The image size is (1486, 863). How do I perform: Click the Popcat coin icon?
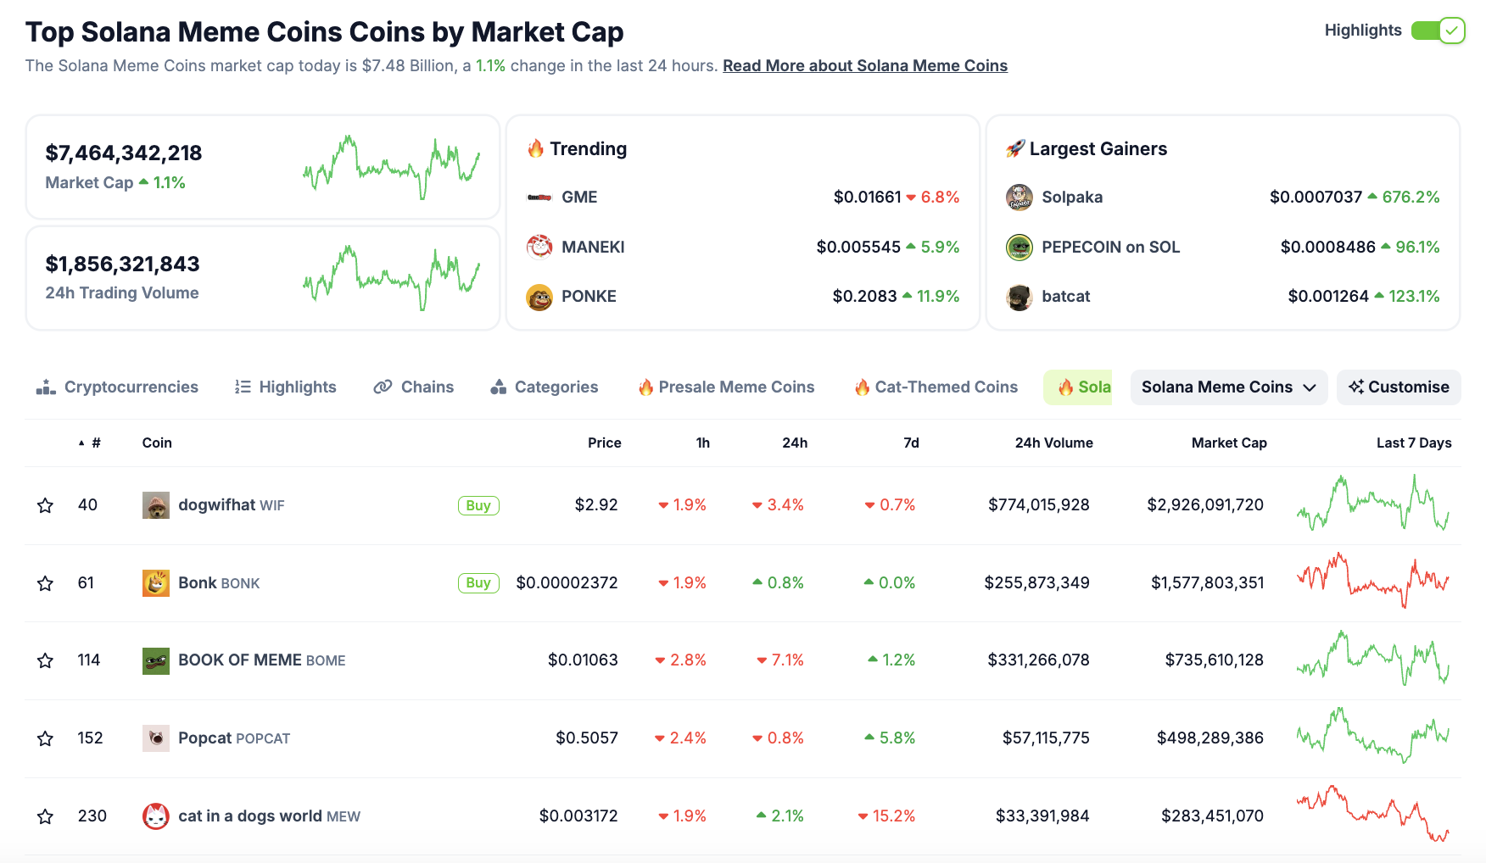click(156, 738)
